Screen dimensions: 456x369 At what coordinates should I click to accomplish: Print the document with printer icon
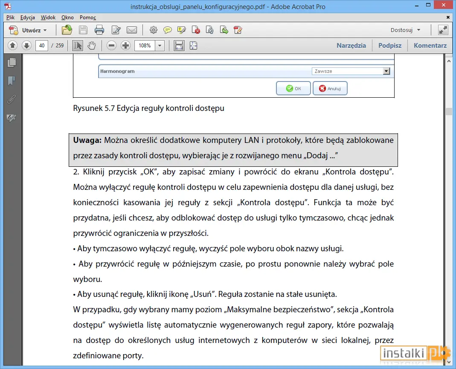click(99, 30)
